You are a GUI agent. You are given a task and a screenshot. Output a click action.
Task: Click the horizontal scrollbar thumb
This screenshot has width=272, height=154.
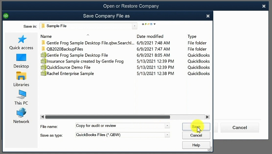[108, 117]
